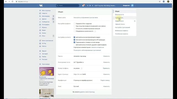Open browser three-dot menu
This screenshot has height=99, width=177.
pos(171,2)
